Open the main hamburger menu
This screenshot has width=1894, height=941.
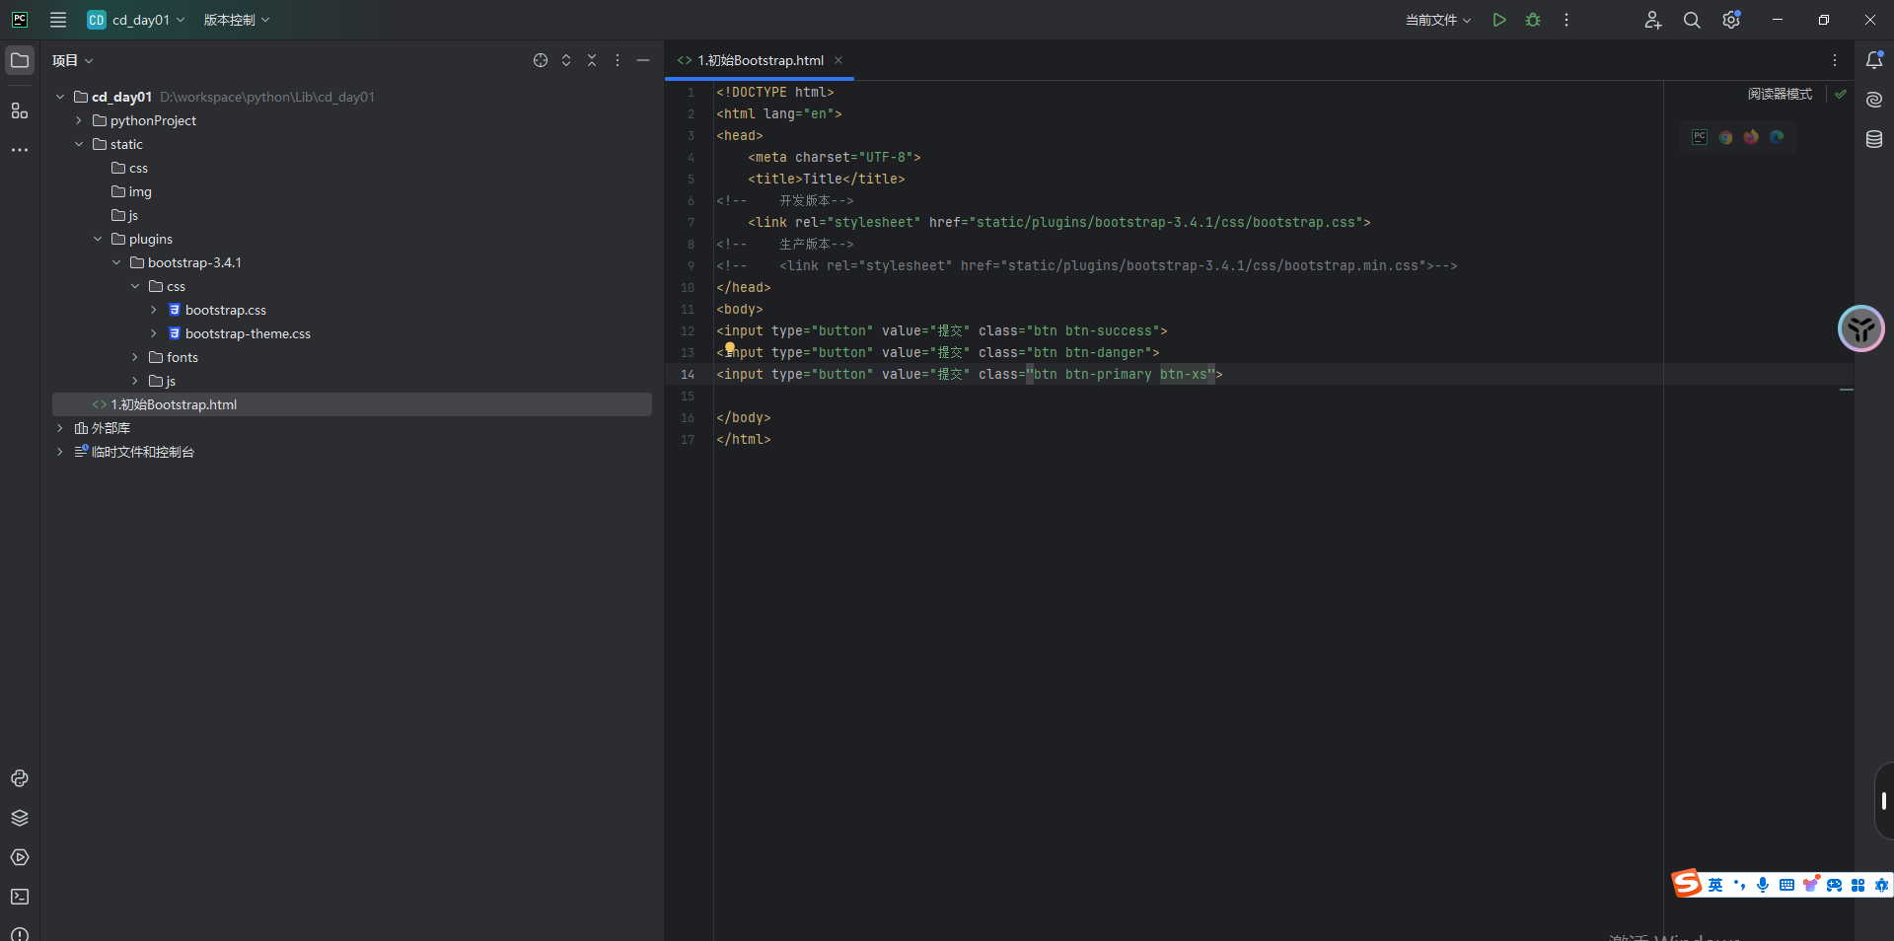point(58,20)
